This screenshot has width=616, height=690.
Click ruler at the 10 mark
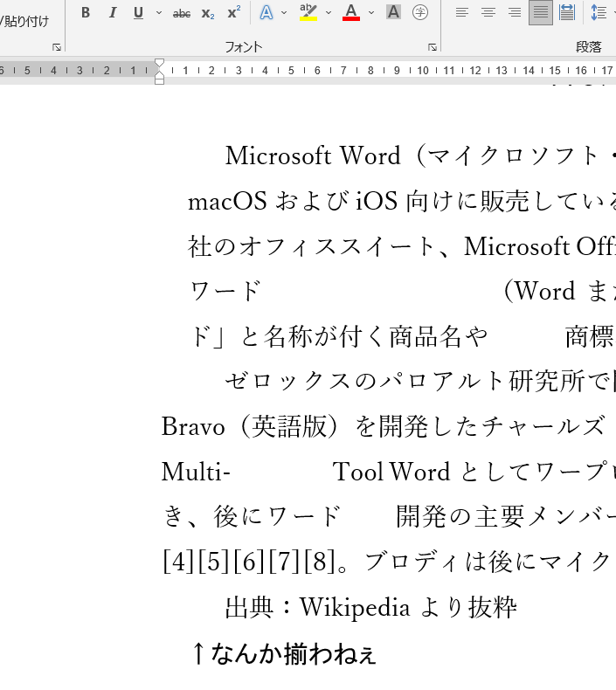tap(423, 71)
